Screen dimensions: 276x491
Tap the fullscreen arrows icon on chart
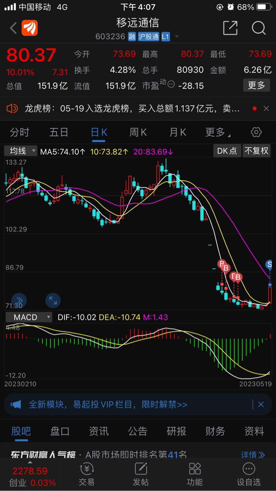pos(53,300)
